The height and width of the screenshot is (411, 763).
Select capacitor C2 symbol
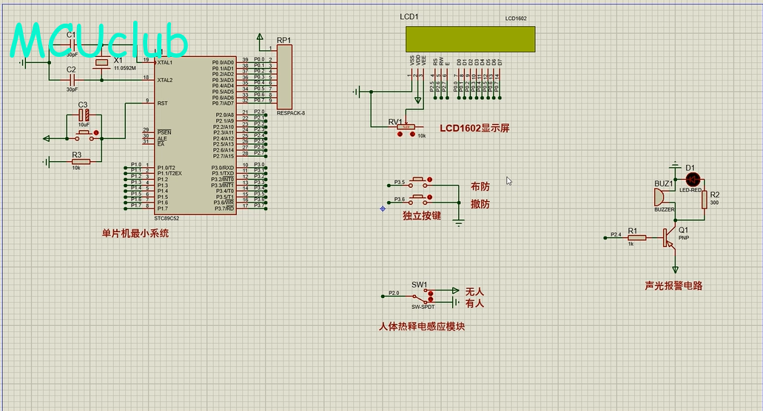pos(72,79)
